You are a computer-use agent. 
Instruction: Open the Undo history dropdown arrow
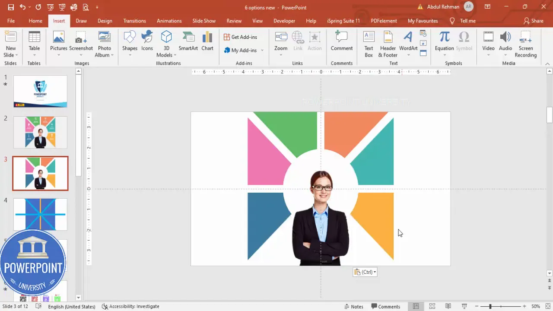tap(29, 7)
